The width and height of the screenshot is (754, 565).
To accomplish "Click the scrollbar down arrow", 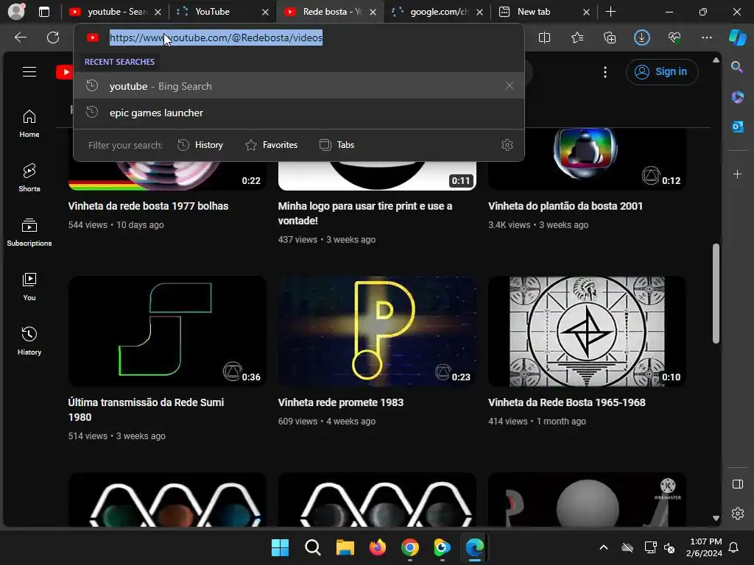I will pos(716,518).
